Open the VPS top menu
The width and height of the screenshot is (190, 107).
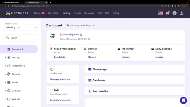coord(100,13)
